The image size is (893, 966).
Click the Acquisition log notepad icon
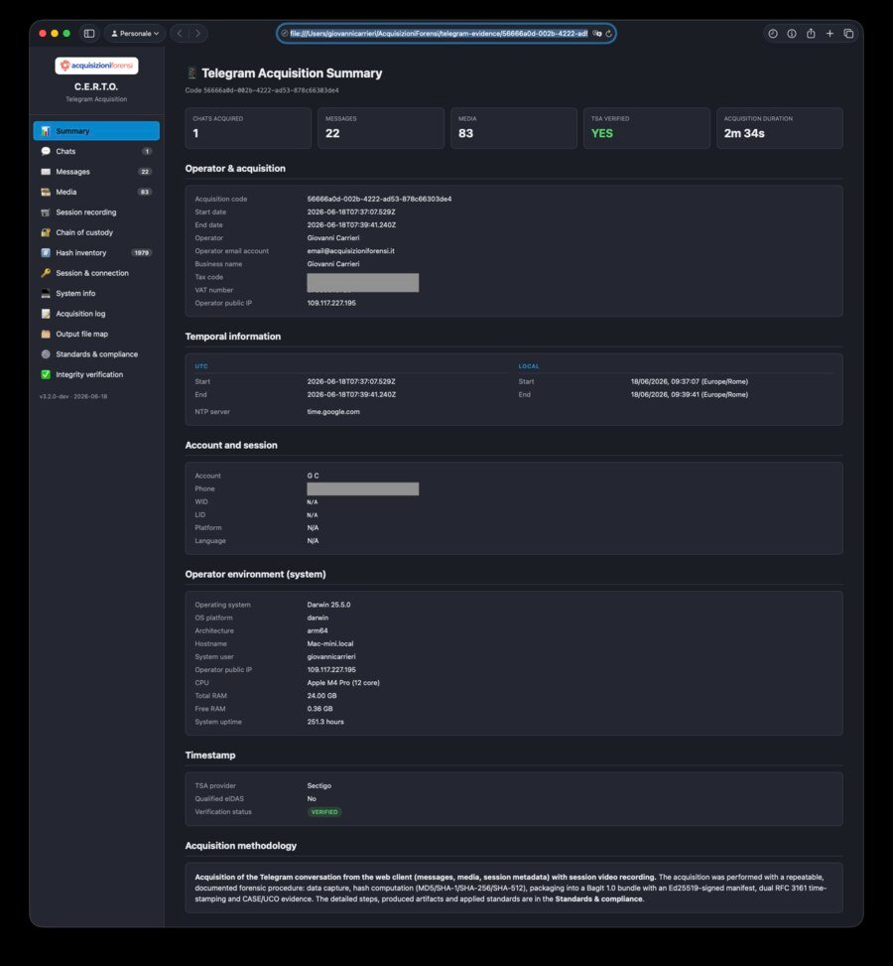(46, 314)
